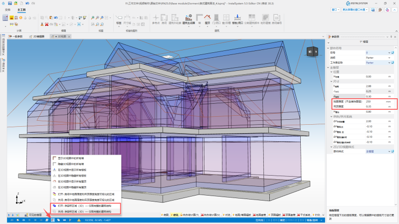
Task: Open the 建筑生成器 building generator
Action: coord(189,19)
